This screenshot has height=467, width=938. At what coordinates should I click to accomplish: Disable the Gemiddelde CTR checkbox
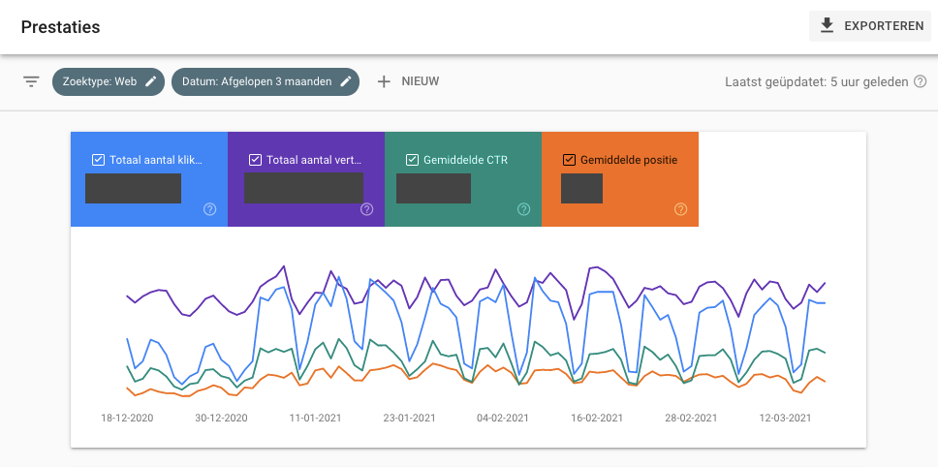[412, 160]
